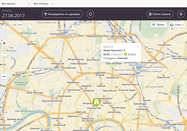This screenshot has height=131, width=187.
Task: Activate the ruler distance measurement tool
Action: point(20,25)
